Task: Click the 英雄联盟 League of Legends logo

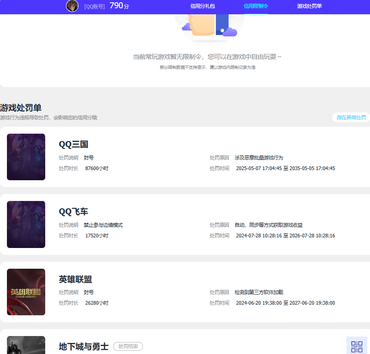Action: (x=26, y=292)
